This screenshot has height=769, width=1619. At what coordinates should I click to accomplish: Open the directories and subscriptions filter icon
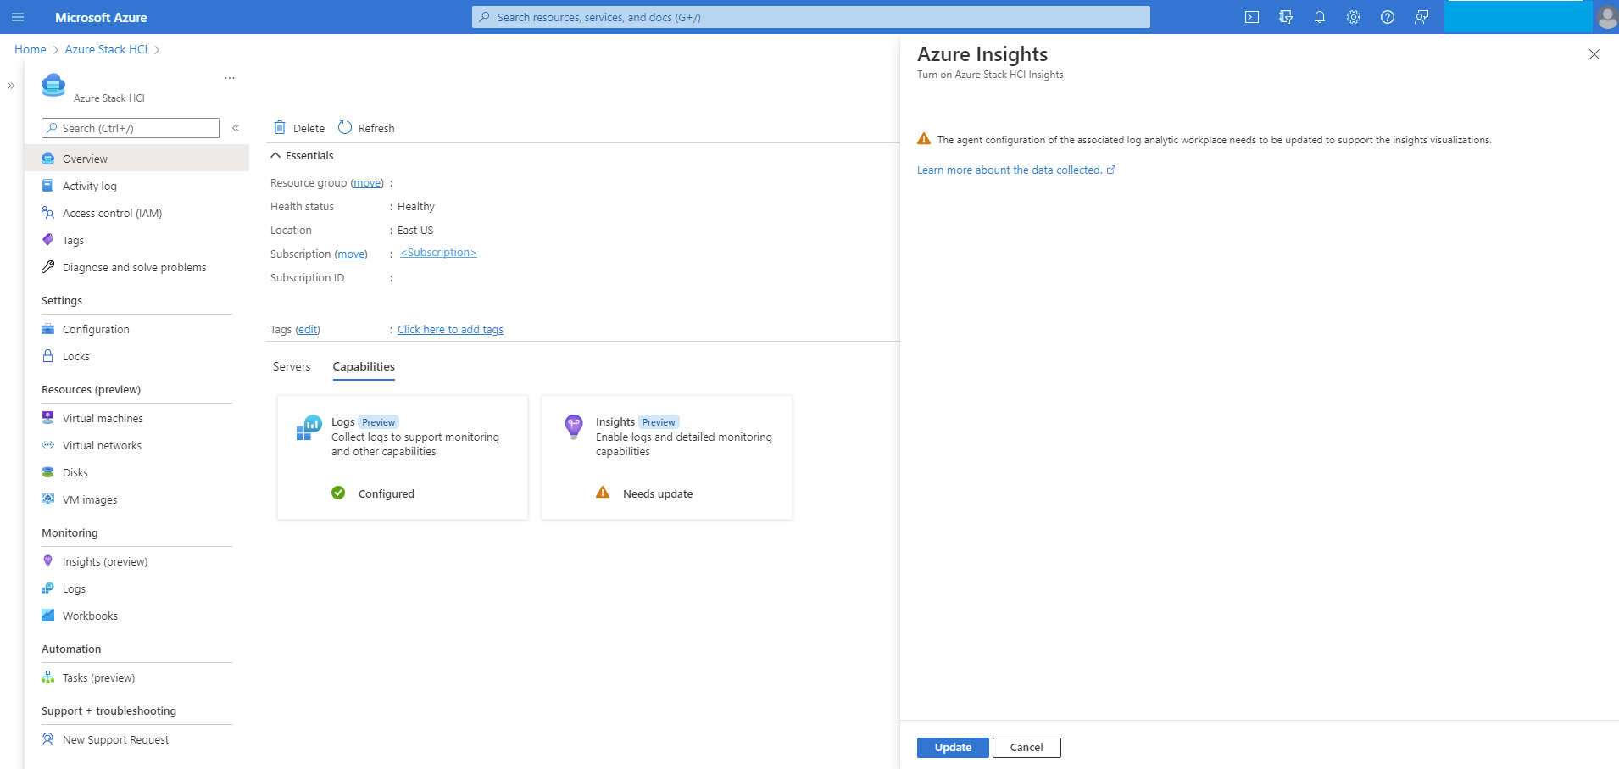pos(1286,17)
